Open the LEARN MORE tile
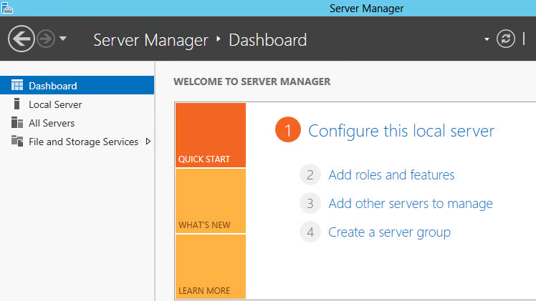536x301 pixels. (x=210, y=267)
